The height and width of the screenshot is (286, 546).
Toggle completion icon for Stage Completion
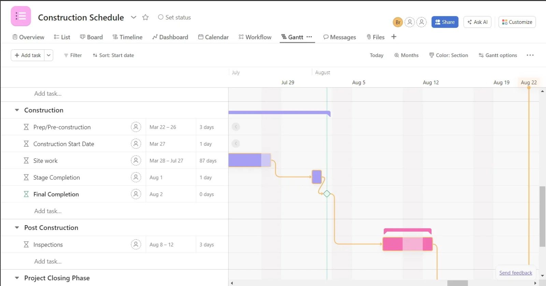[26, 177]
